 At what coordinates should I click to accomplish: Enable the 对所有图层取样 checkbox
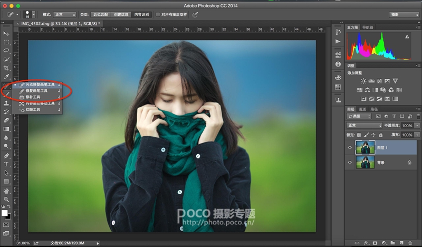(x=158, y=15)
